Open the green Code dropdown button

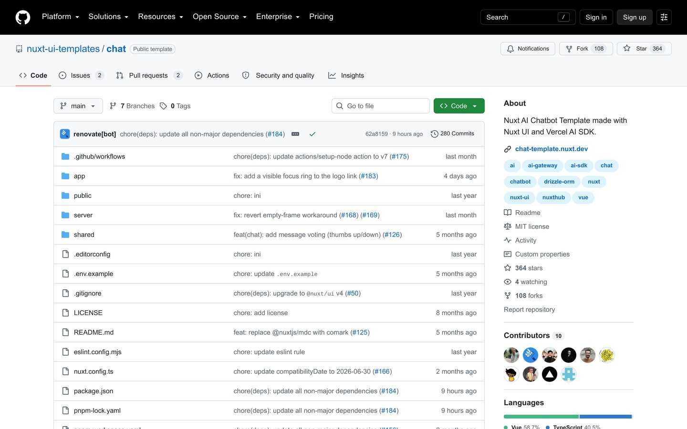459,106
